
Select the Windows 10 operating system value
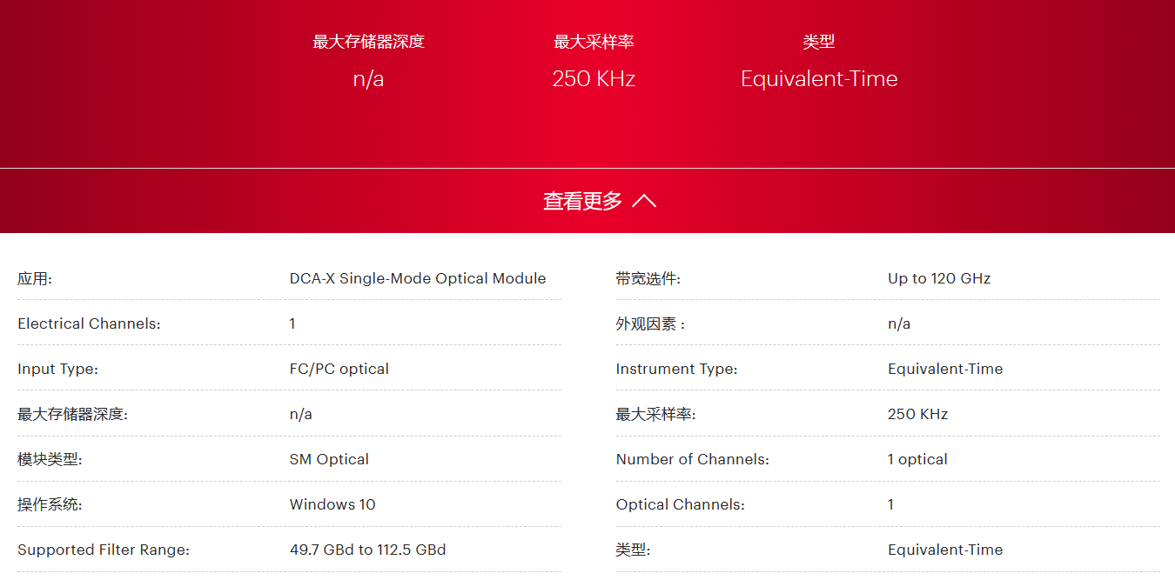332,505
